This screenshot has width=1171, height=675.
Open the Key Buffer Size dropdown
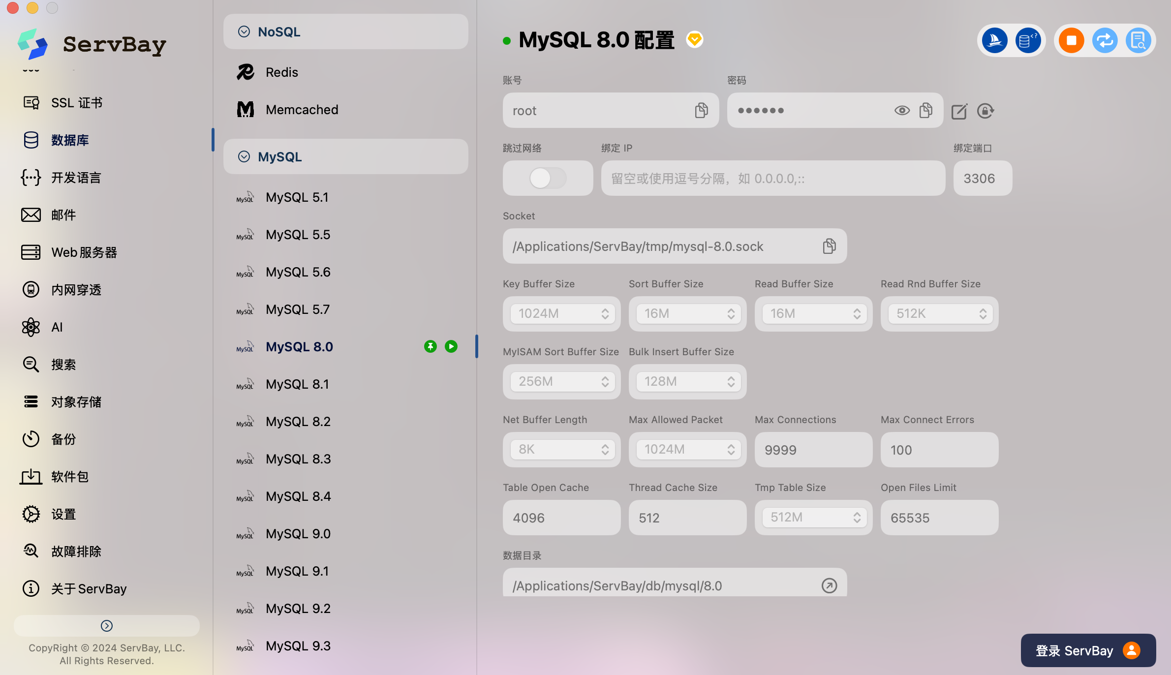(562, 313)
